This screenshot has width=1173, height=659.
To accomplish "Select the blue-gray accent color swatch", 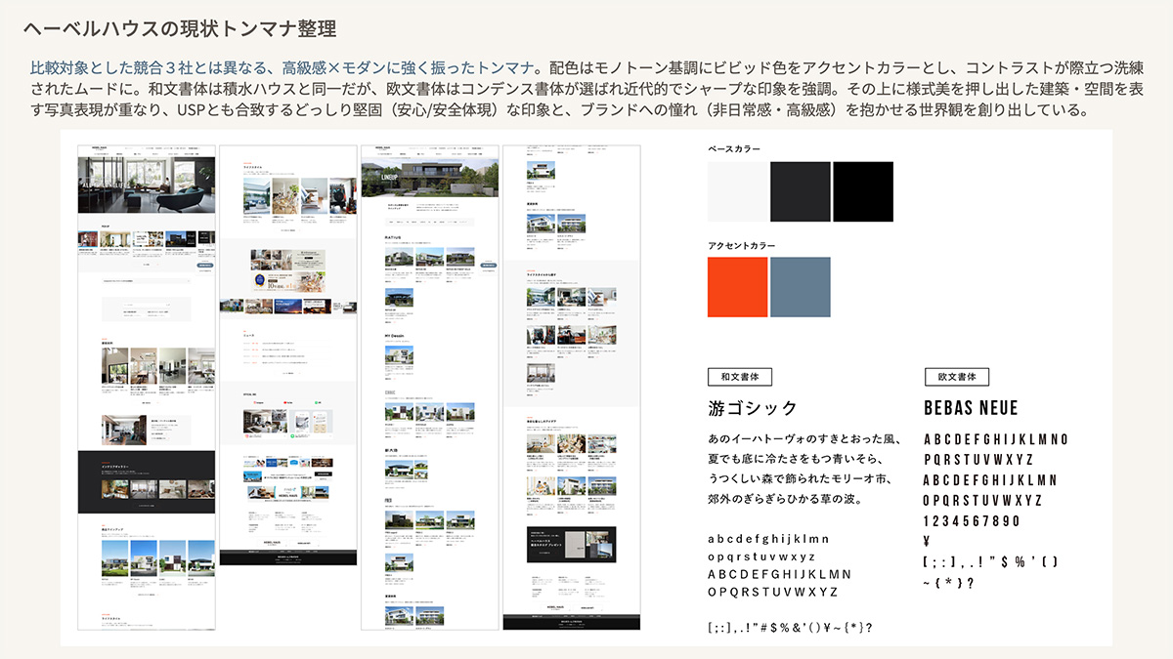I will click(x=800, y=287).
